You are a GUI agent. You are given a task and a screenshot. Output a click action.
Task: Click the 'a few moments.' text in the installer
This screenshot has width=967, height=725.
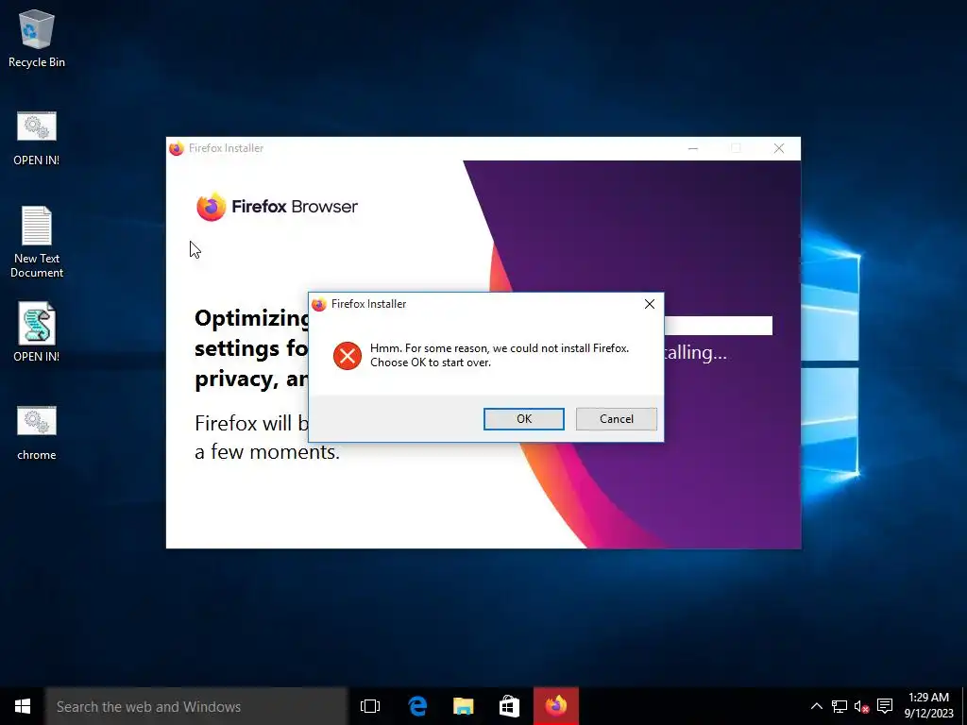pyautogui.click(x=267, y=452)
